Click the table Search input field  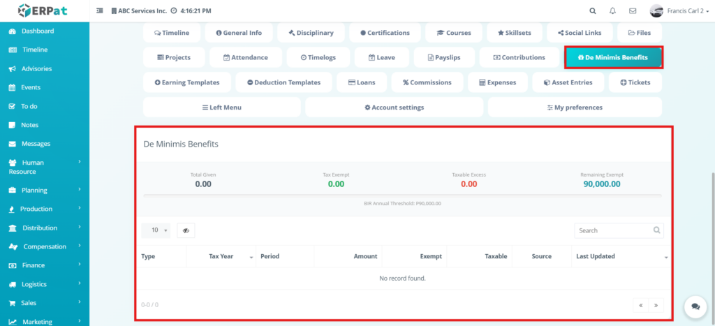613,230
